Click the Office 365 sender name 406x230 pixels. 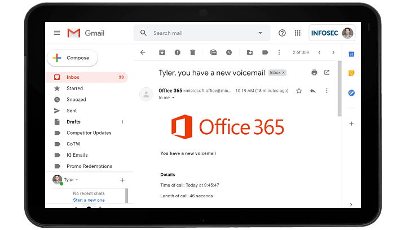tap(170, 91)
